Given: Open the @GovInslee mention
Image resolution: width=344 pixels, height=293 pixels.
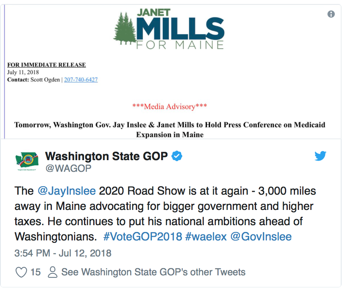Looking at the screenshot, I should 261,237.
